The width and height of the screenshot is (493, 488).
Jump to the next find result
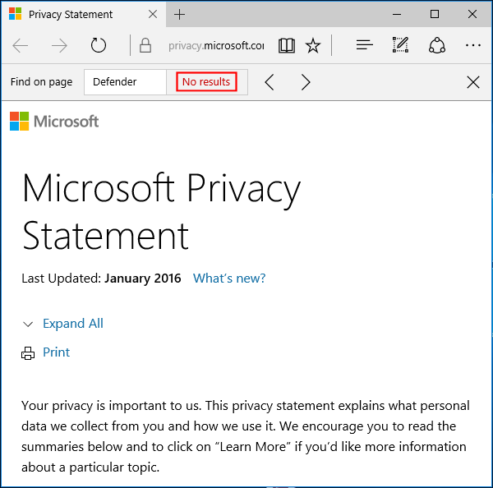coord(306,82)
